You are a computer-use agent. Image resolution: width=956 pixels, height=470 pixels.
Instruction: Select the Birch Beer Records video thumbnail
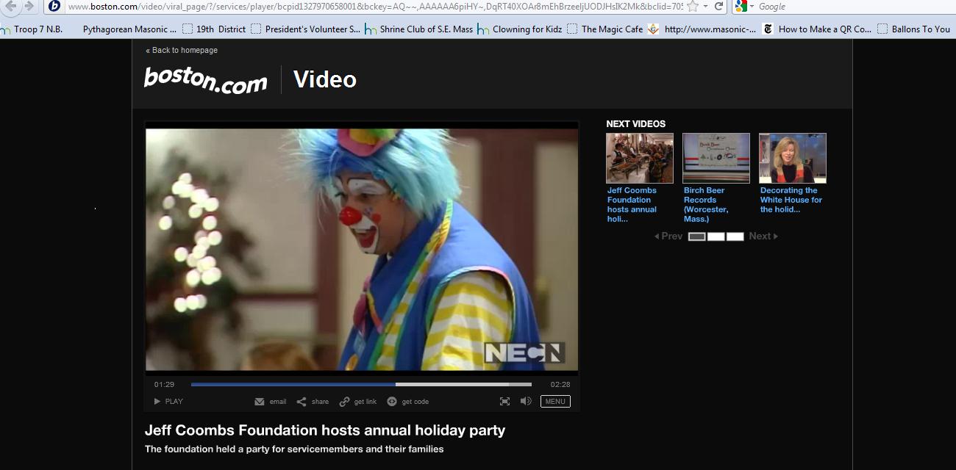tap(716, 157)
